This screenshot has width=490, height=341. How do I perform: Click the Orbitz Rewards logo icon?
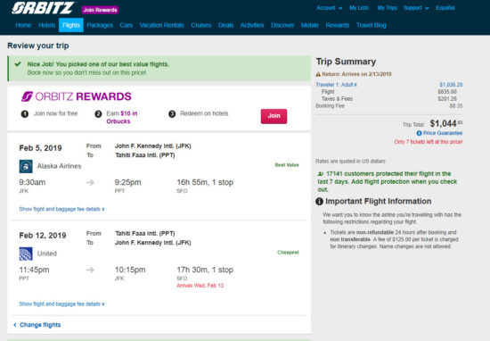click(x=27, y=96)
